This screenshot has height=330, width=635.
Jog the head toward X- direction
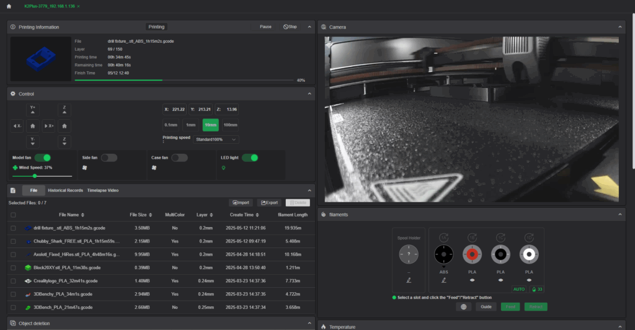(x=17, y=125)
